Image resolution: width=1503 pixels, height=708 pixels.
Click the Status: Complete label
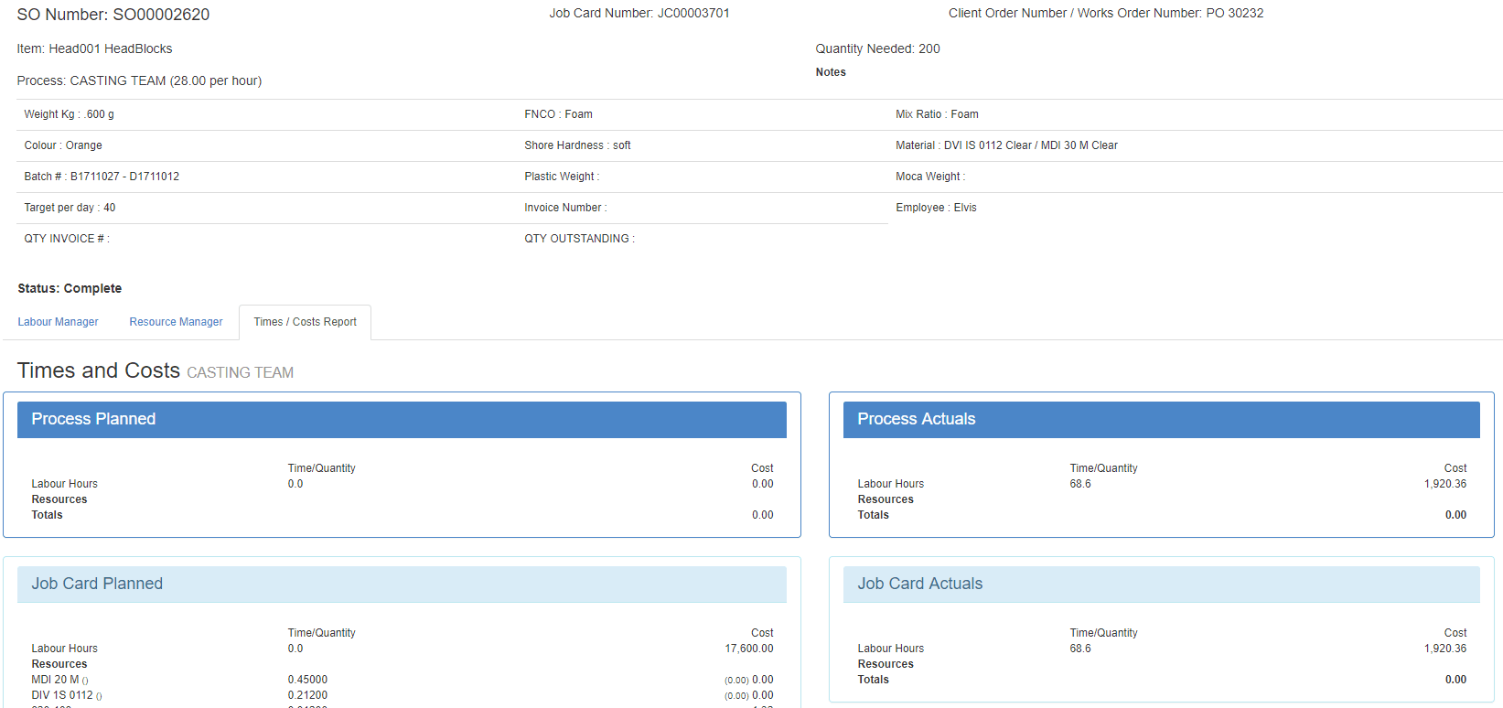pyautogui.click(x=70, y=288)
